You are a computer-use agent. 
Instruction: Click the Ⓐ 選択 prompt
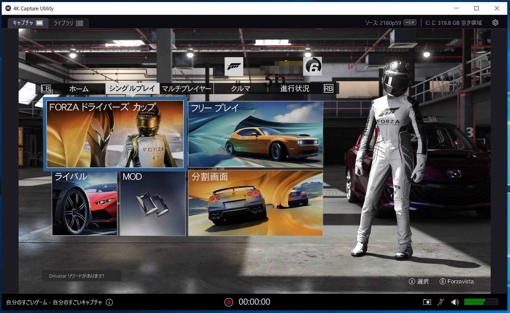(x=419, y=281)
